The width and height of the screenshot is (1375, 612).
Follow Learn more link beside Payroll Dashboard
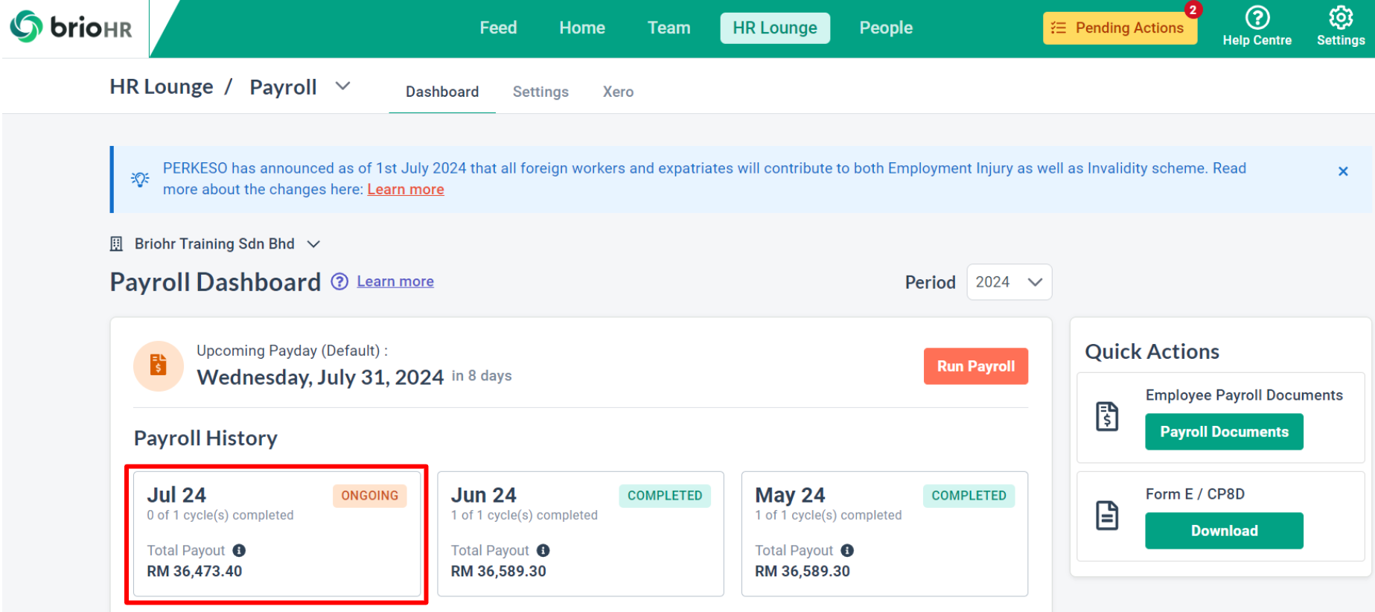coord(395,281)
